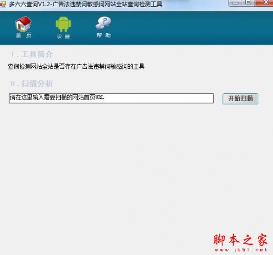Open 设置 via the Android robot icon
The image size is (273, 255).
pos(63,24)
